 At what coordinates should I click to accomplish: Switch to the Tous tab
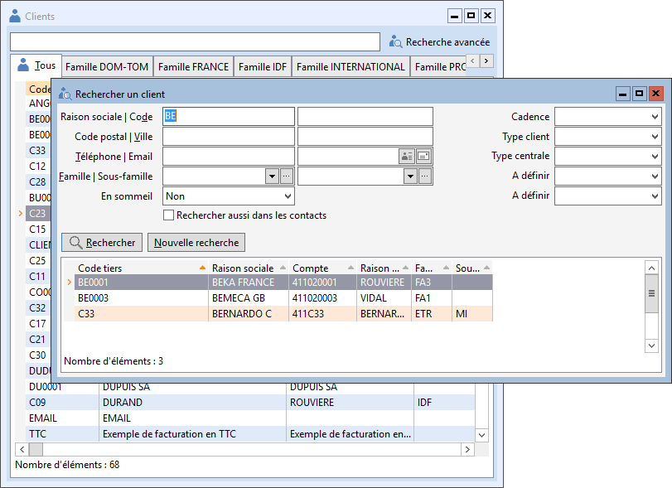pyautogui.click(x=36, y=65)
